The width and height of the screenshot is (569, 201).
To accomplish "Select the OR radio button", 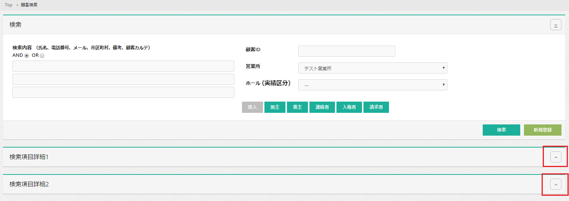I will (x=42, y=56).
